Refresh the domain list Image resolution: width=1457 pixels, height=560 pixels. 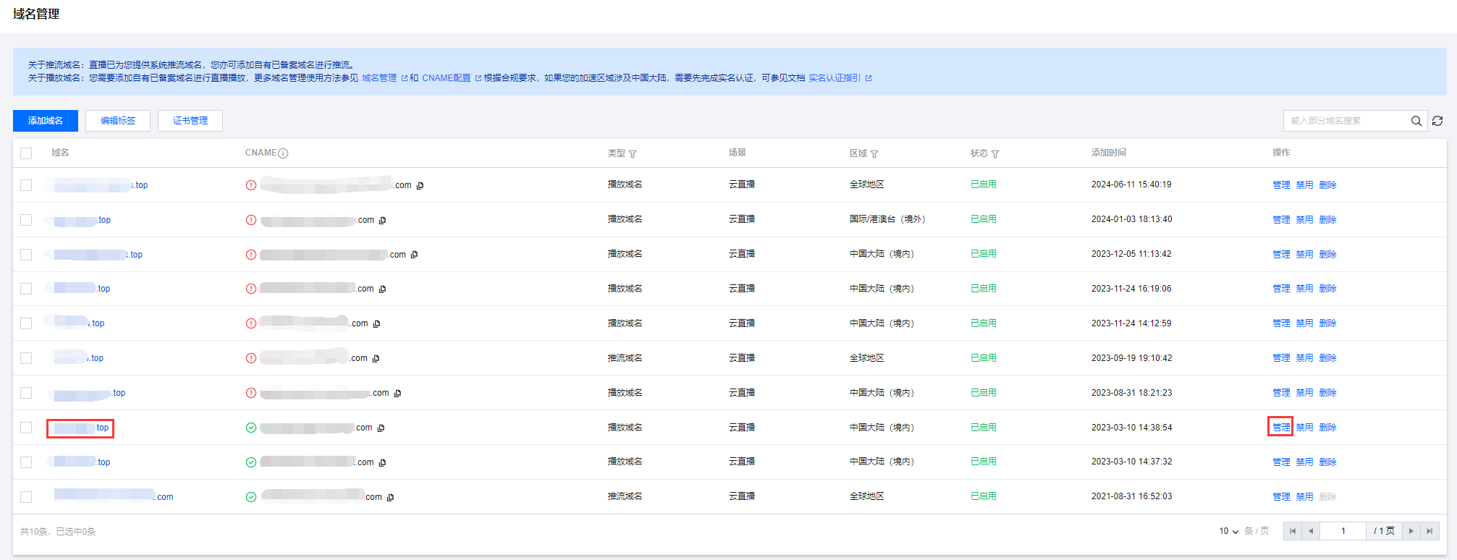(1437, 121)
